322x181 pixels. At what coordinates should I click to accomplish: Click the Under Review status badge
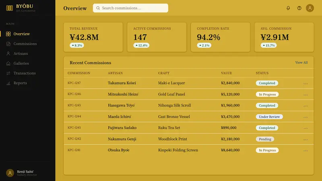coord(269,117)
